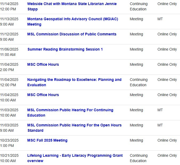
Task: Click Continuing Education type in Webside Chat row
Action: (x=138, y=7)
